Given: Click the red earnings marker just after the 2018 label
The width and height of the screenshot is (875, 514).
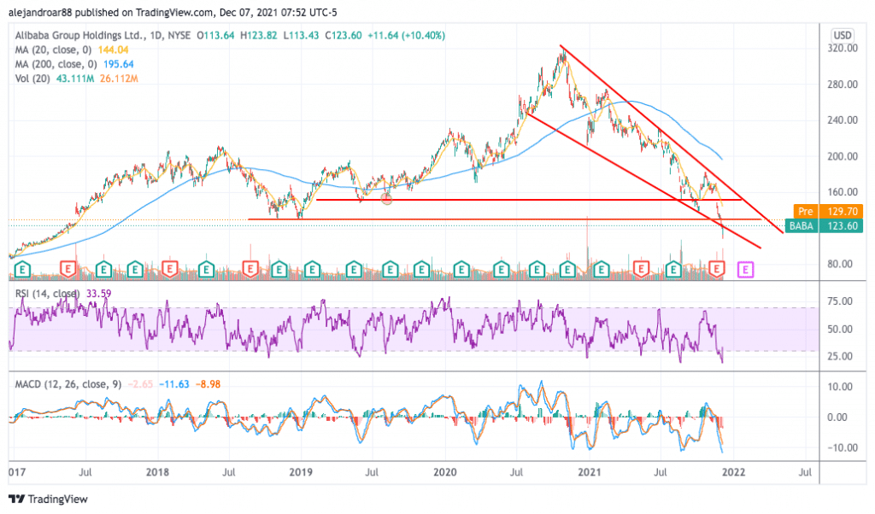Looking at the screenshot, I should point(169,270).
